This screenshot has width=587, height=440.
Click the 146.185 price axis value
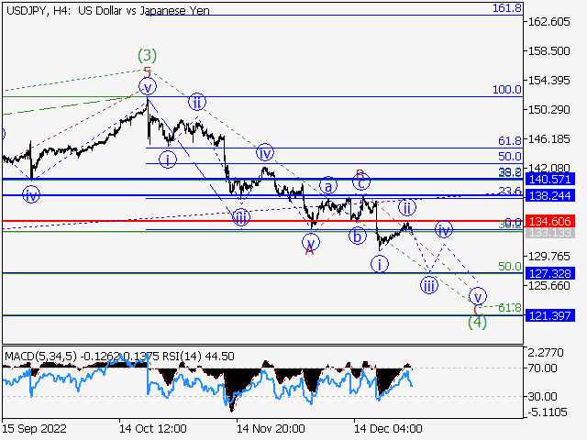[x=548, y=139]
